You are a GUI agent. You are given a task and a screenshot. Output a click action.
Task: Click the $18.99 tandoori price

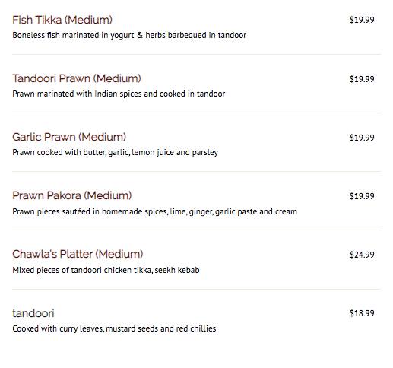click(362, 313)
